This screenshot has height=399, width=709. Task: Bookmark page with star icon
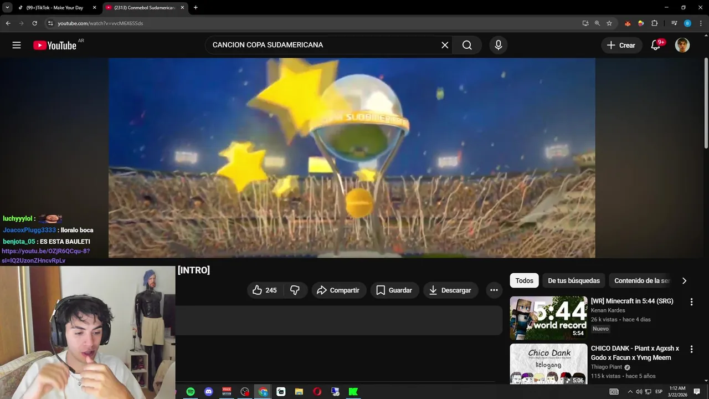pyautogui.click(x=609, y=23)
